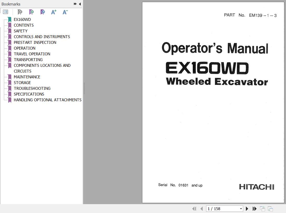Screen dimensions: 286x213
Task: Click the panel splitter handle
Action: (84, 88)
